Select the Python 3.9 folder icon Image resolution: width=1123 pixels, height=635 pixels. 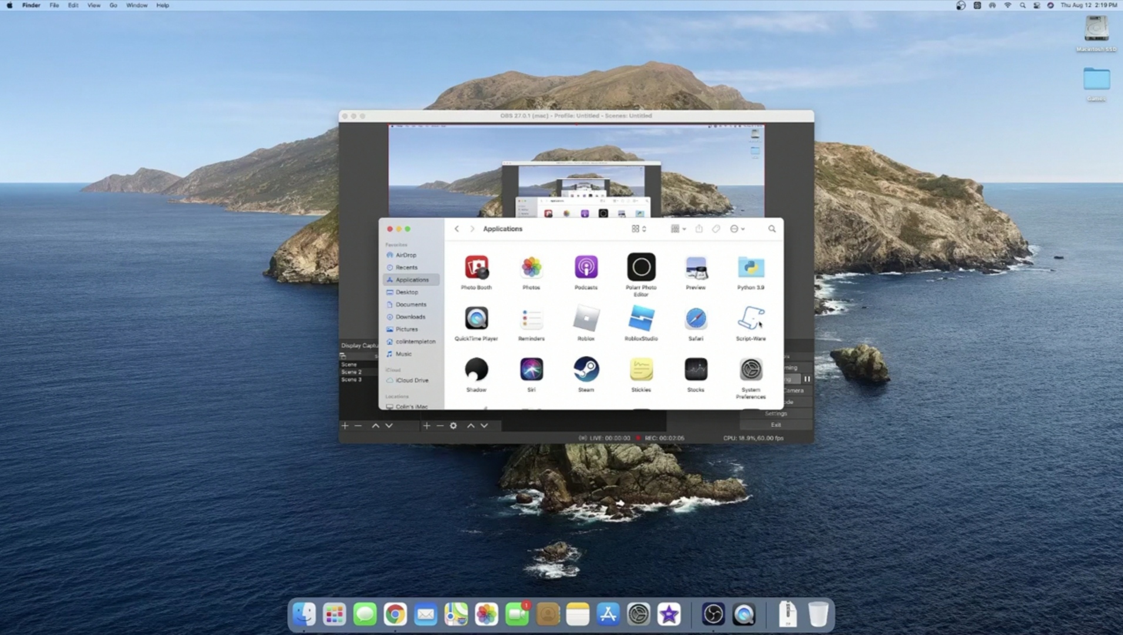point(751,268)
